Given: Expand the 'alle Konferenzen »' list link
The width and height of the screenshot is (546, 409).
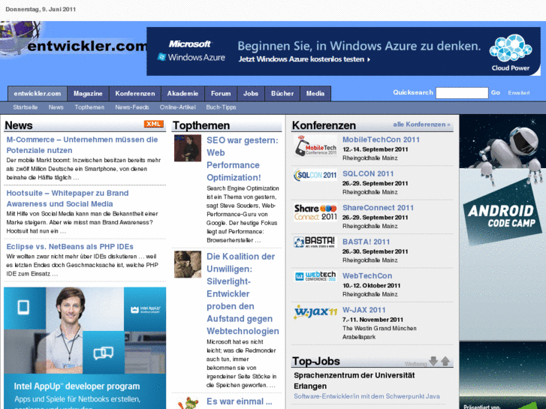Looking at the screenshot, I should coord(421,125).
